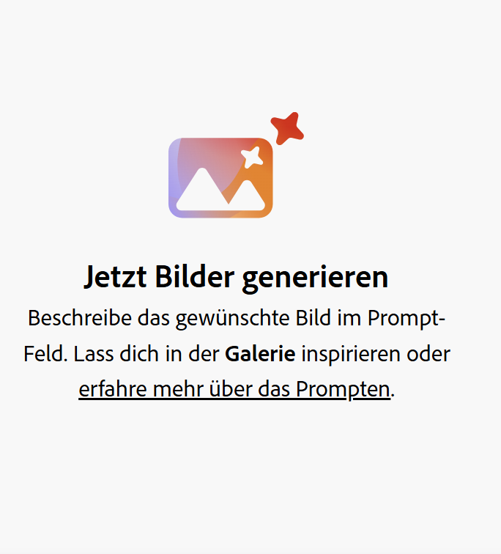Open the 'erfahre mehr über das Prompten' link
Viewport: 501px width, 554px height.
[234, 389]
